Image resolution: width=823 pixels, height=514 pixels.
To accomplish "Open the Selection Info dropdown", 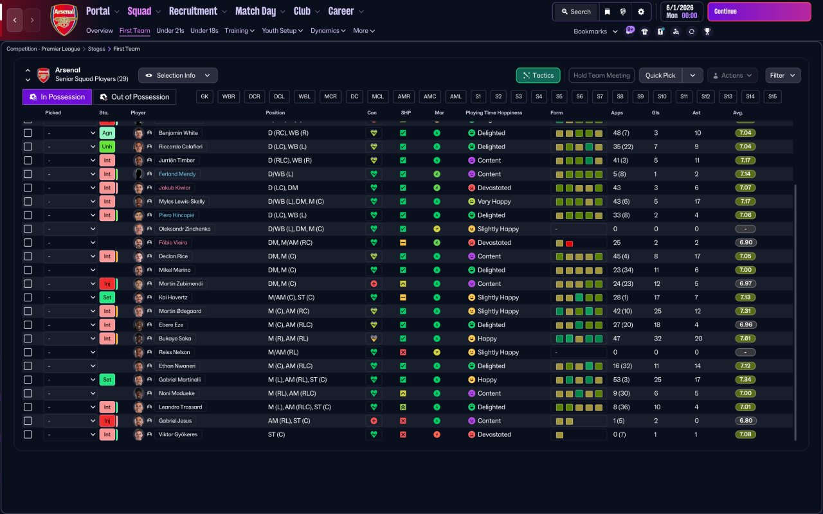I will tap(178, 75).
